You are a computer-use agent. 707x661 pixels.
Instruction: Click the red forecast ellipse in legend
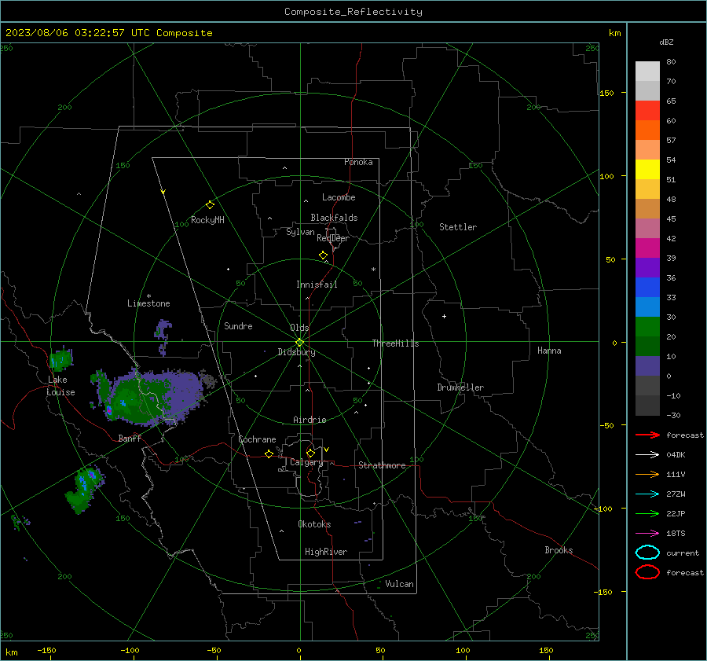click(x=647, y=572)
